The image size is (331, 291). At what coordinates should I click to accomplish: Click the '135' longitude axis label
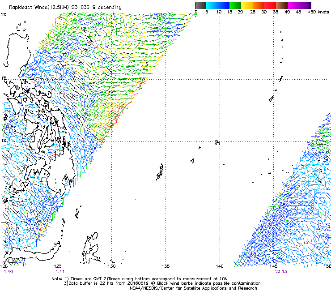pos(165,266)
